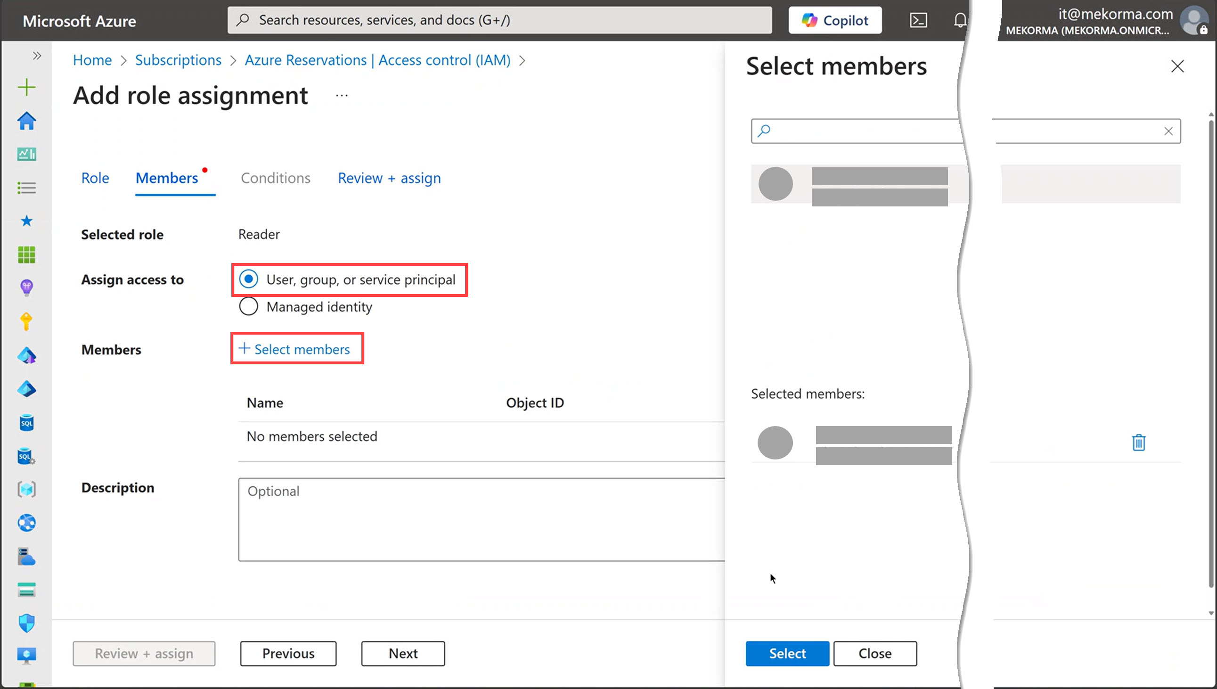The height and width of the screenshot is (689, 1217).
Task: Select the Managed identity radio option
Action: coord(249,307)
